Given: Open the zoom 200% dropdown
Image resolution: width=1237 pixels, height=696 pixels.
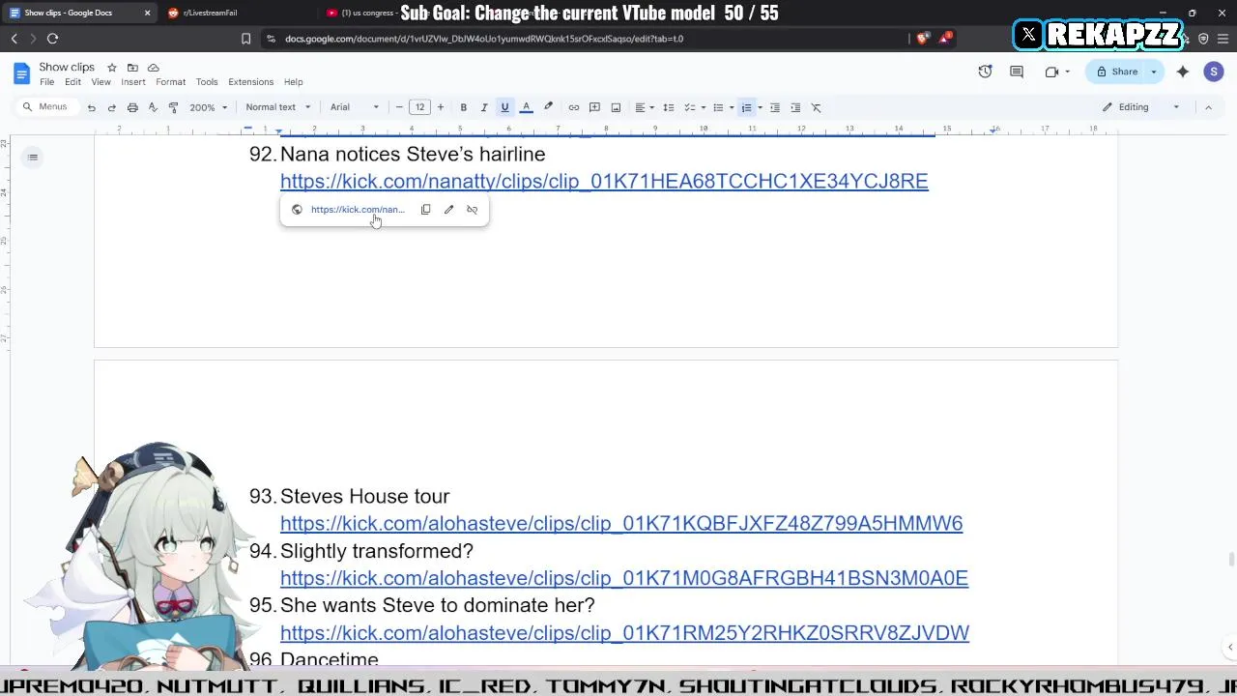Looking at the screenshot, I should point(208,107).
